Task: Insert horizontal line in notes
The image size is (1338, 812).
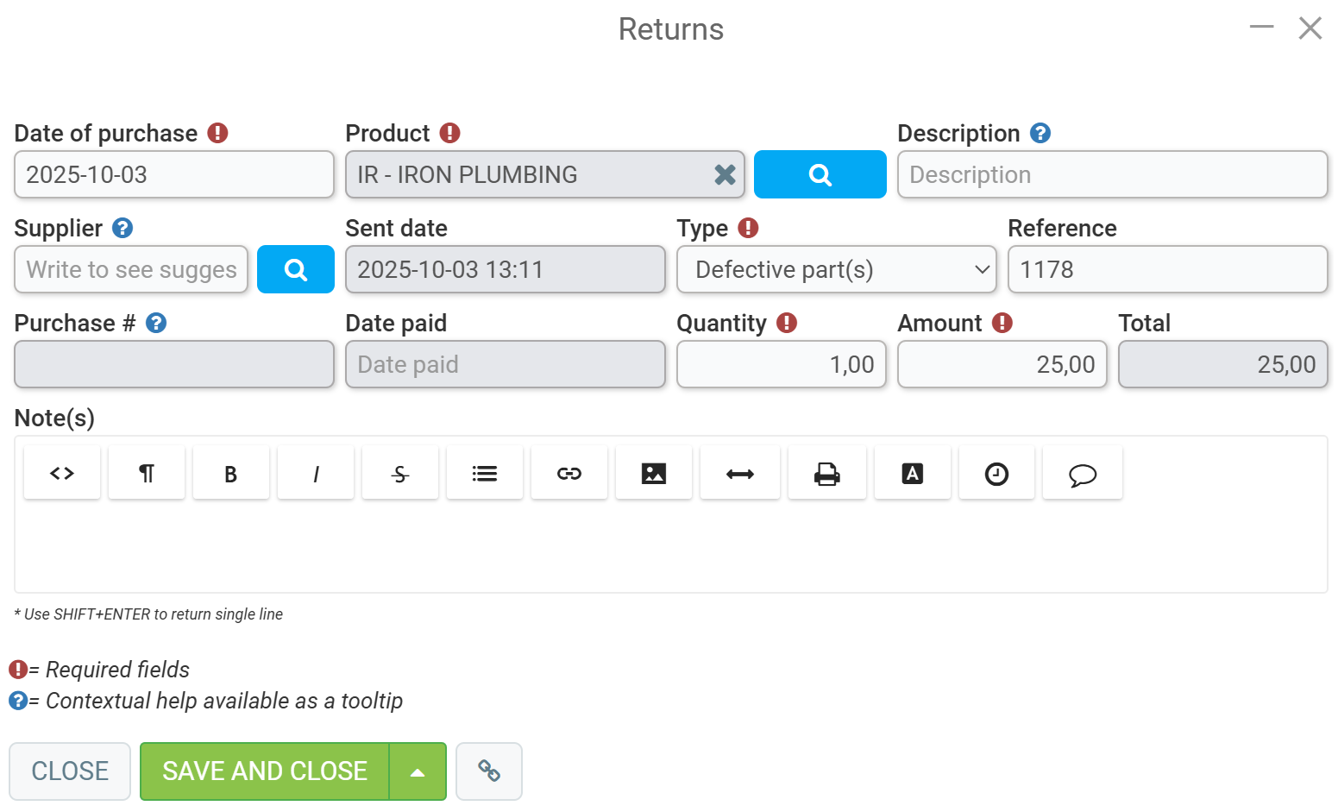Action: tap(740, 473)
